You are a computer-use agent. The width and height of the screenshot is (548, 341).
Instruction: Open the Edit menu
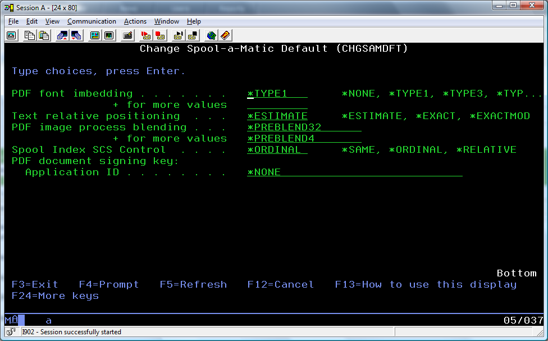click(x=32, y=21)
